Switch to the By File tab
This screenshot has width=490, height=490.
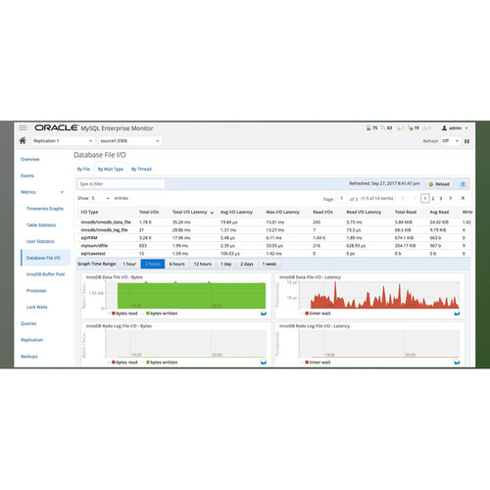(83, 169)
